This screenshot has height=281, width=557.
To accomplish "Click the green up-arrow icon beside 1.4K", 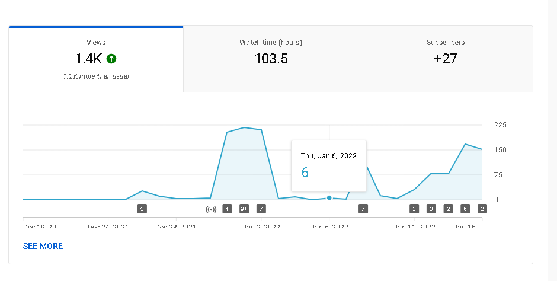I will coord(111,59).
